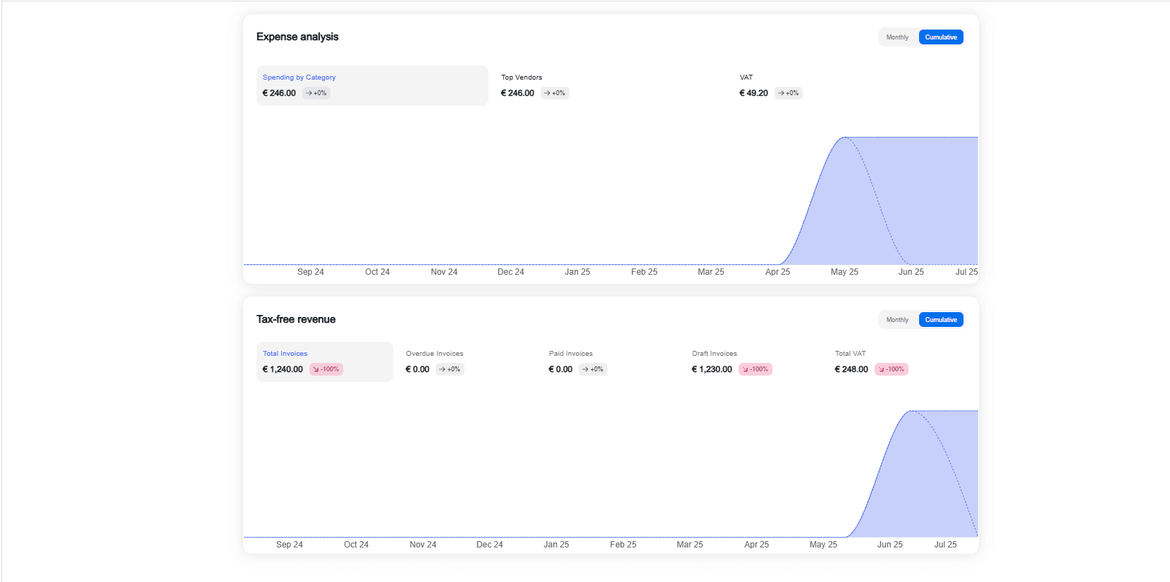Viewport: 1170px width, 582px height.
Task: Select the Total Invoices metric
Action: click(324, 361)
